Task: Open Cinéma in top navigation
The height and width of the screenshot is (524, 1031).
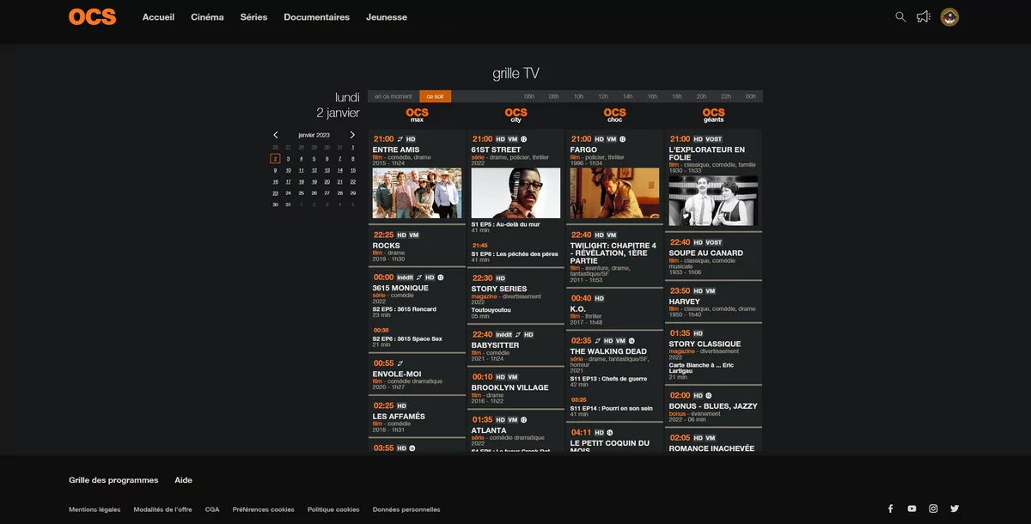Action: pos(207,17)
